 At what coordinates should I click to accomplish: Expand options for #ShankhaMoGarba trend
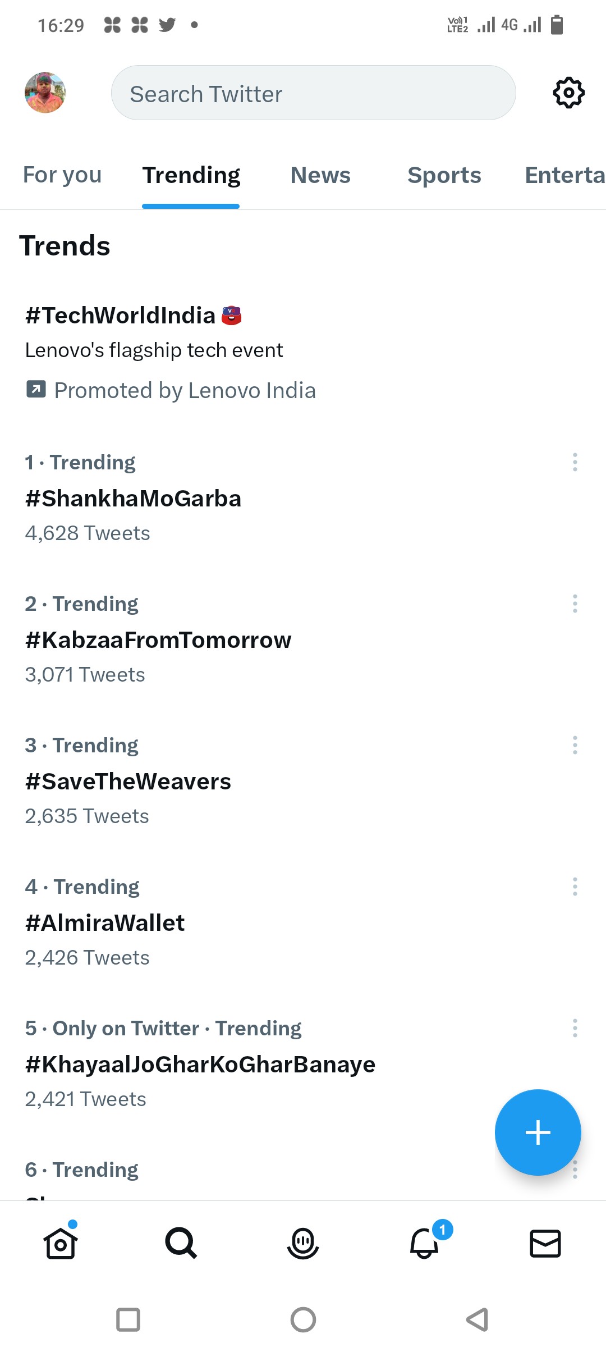575,462
